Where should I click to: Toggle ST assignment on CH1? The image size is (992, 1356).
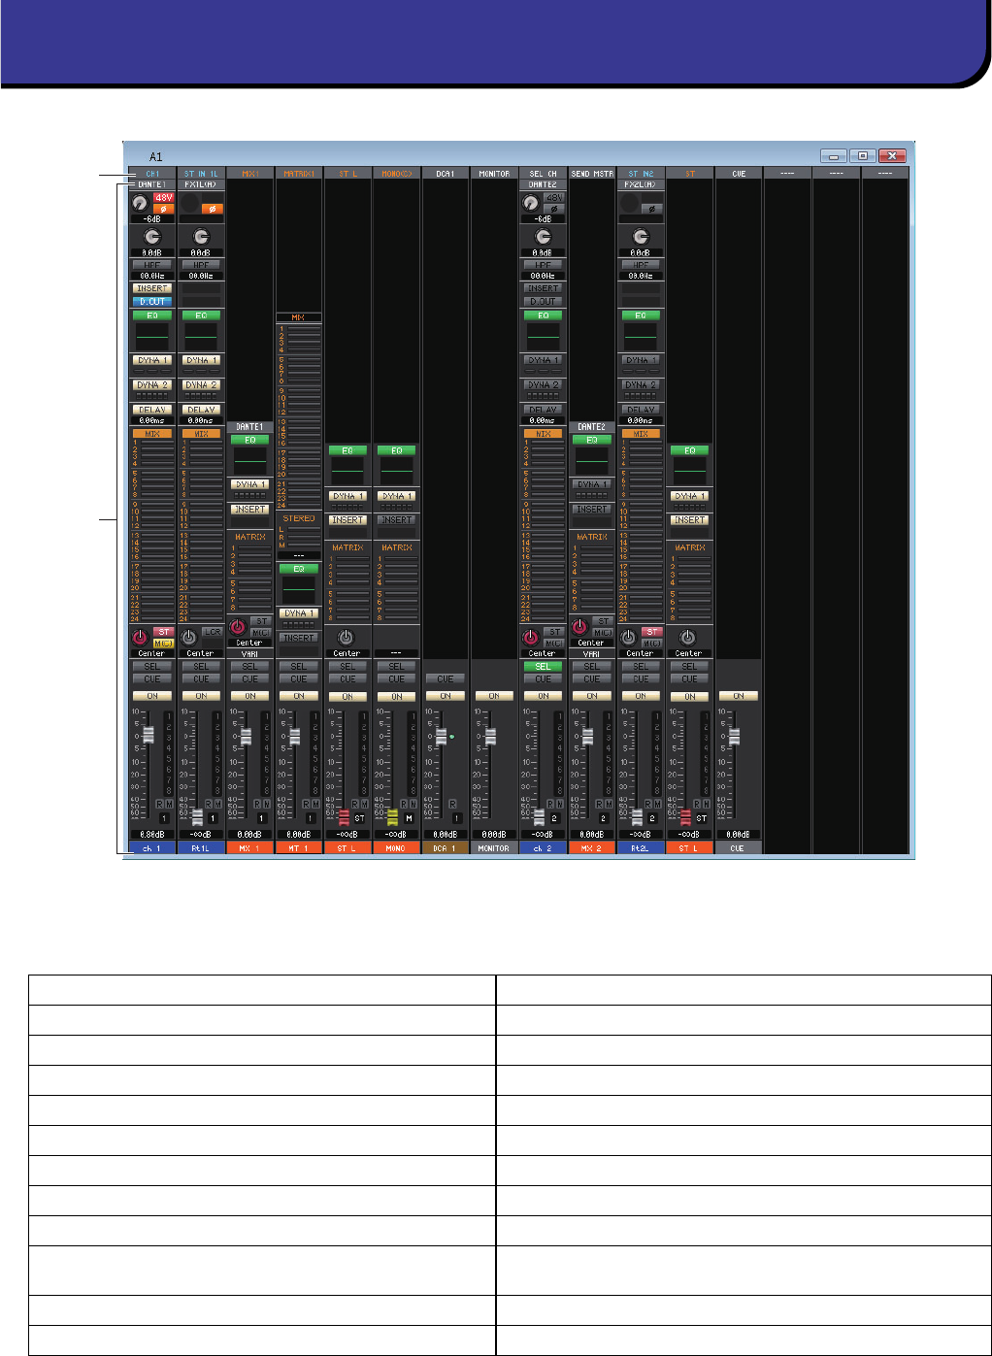[163, 632]
